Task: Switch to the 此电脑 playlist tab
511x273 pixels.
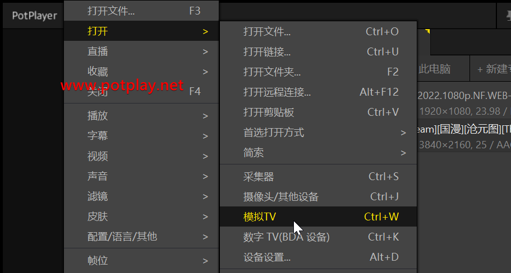Action: [443, 69]
